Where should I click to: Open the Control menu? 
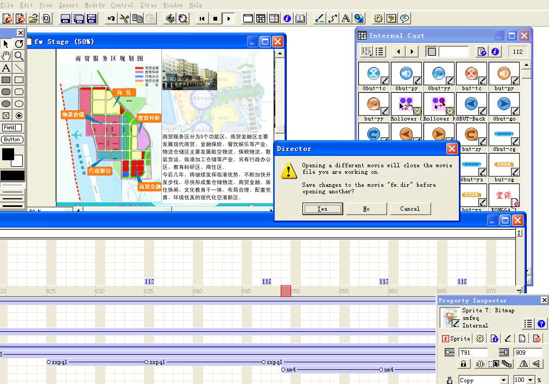click(x=122, y=5)
